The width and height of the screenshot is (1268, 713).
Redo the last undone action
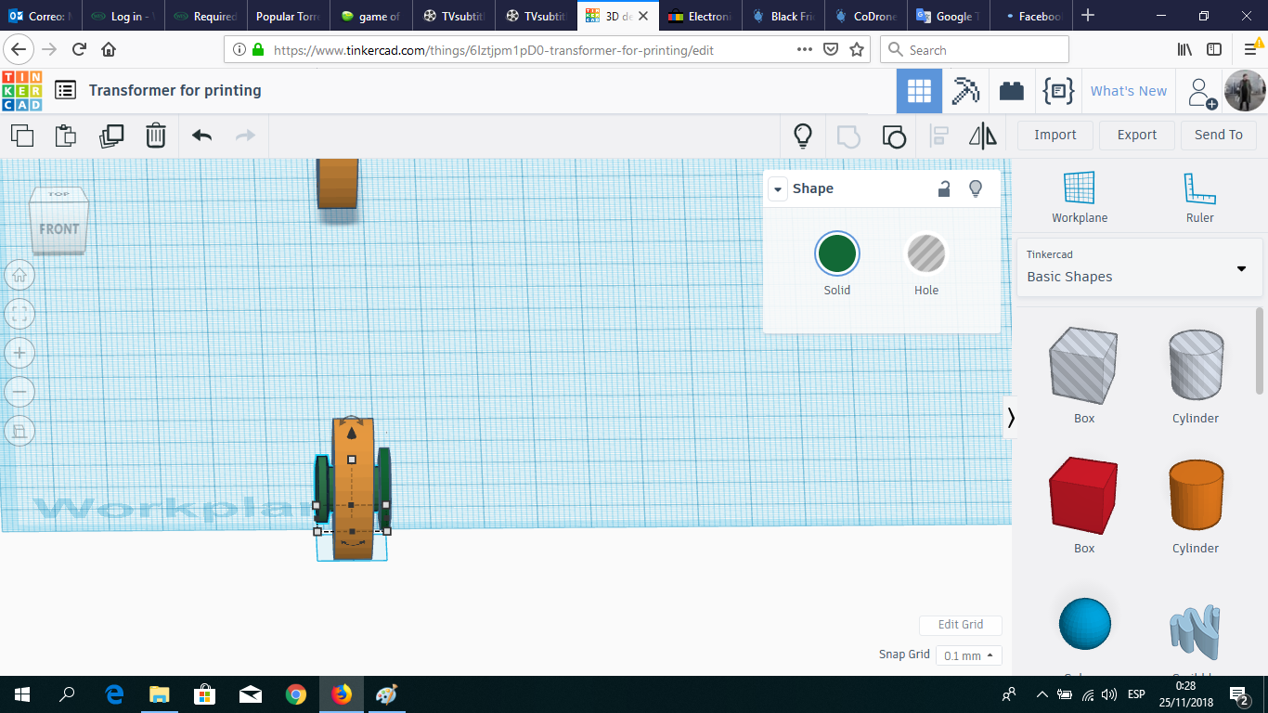[245, 136]
